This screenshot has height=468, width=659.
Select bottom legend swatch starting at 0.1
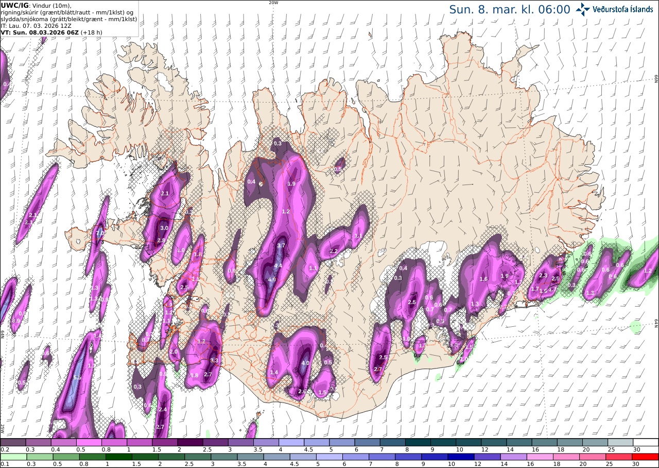tap(13, 457)
